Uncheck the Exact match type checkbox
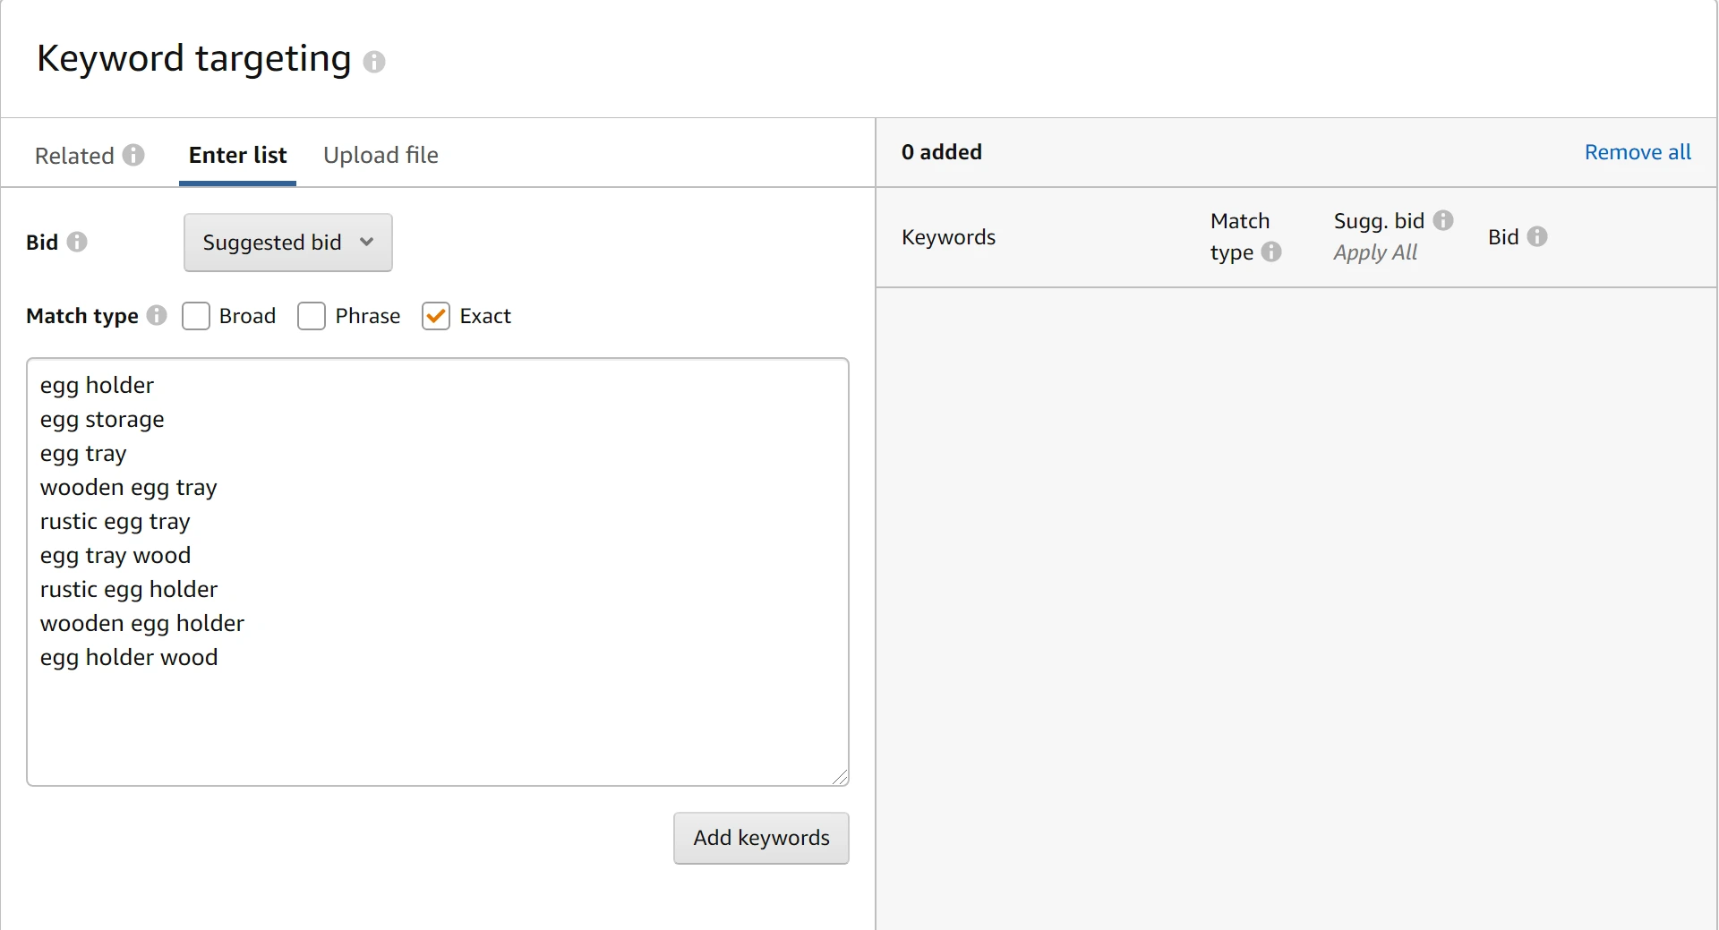Screen dimensions: 1719x930 pos(436,316)
